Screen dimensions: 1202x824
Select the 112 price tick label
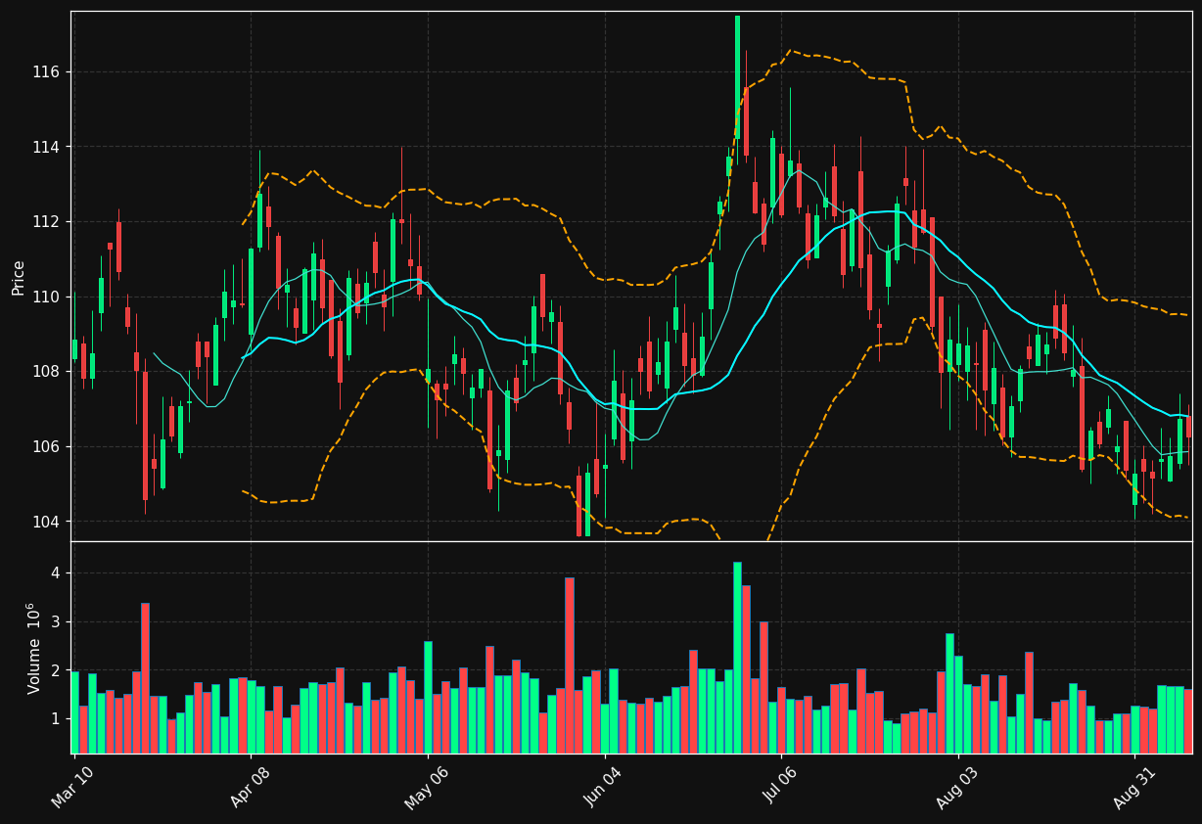46,222
